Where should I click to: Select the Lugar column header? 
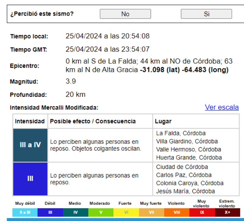point(163,121)
